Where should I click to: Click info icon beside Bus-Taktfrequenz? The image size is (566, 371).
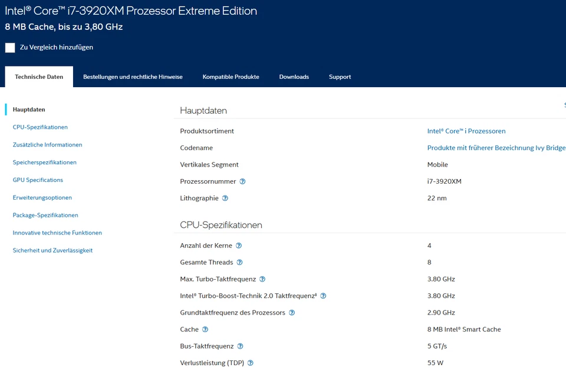(240, 346)
